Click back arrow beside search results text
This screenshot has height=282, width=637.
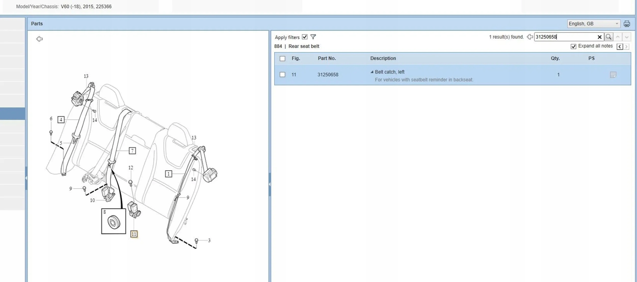pos(530,37)
